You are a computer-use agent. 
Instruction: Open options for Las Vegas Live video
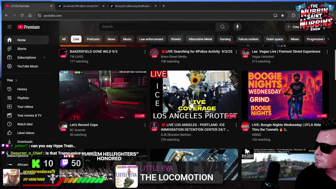click(327, 52)
